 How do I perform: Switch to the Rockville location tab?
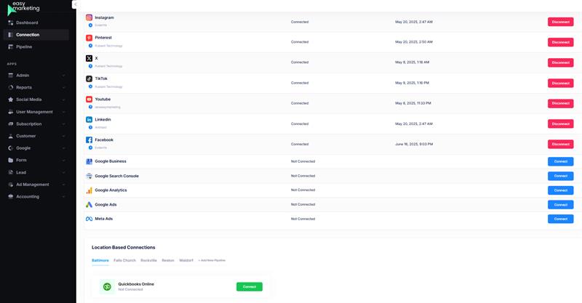148,260
